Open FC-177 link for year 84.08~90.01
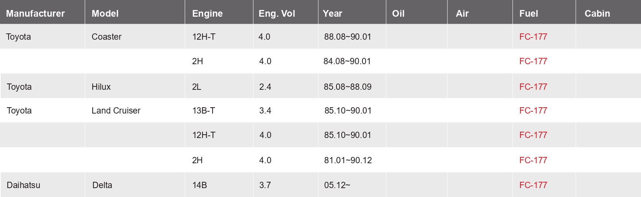641x197 pixels. click(x=533, y=61)
